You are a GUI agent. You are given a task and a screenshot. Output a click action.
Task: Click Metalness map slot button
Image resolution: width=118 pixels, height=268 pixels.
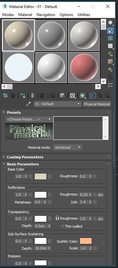coord(50,202)
